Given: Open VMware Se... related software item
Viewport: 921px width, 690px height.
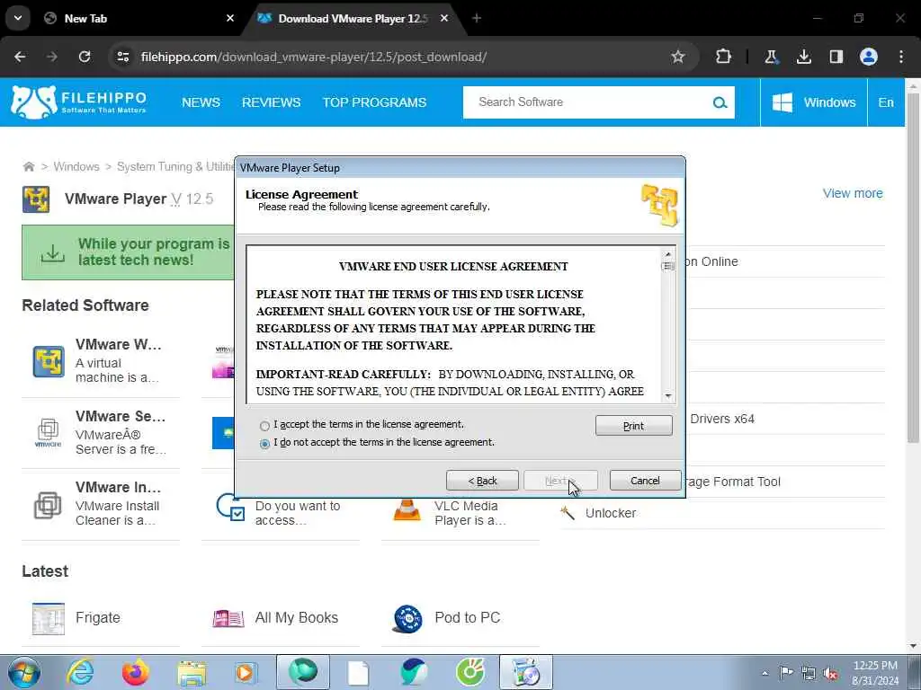Looking at the screenshot, I should click(x=100, y=433).
